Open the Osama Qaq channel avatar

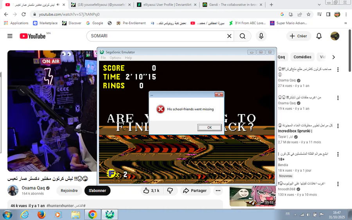pos(13,191)
